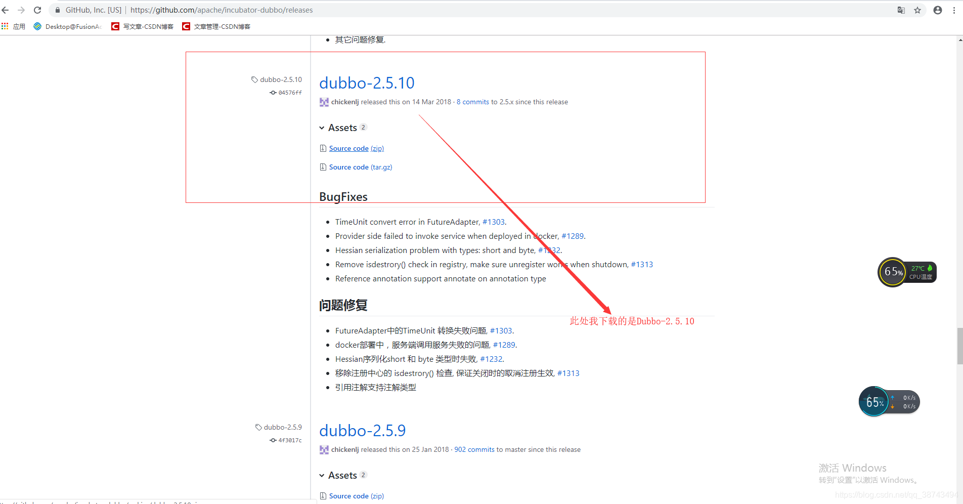Open issue #1303 in BugFixes list
963x504 pixels.
(x=494, y=222)
